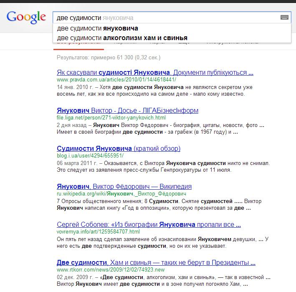296x292 pixels.
Task: Click the date '02 дек. 2009 г.' in snippet
Action: click(x=75, y=277)
